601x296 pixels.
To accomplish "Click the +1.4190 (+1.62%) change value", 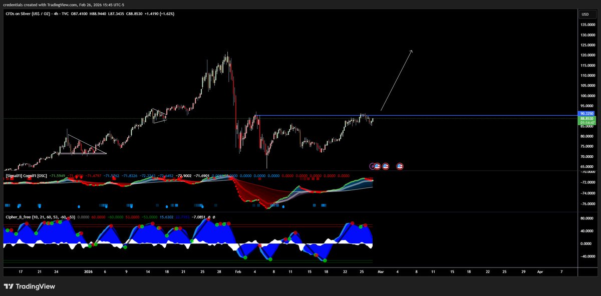I will click(x=160, y=14).
